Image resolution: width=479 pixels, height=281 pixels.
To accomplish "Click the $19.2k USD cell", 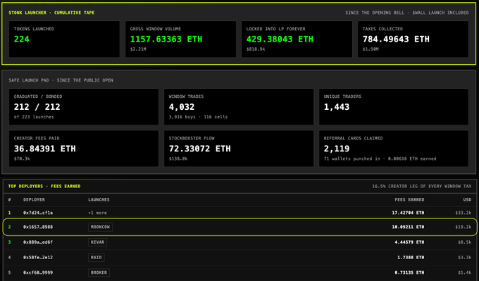I will pos(463,227).
